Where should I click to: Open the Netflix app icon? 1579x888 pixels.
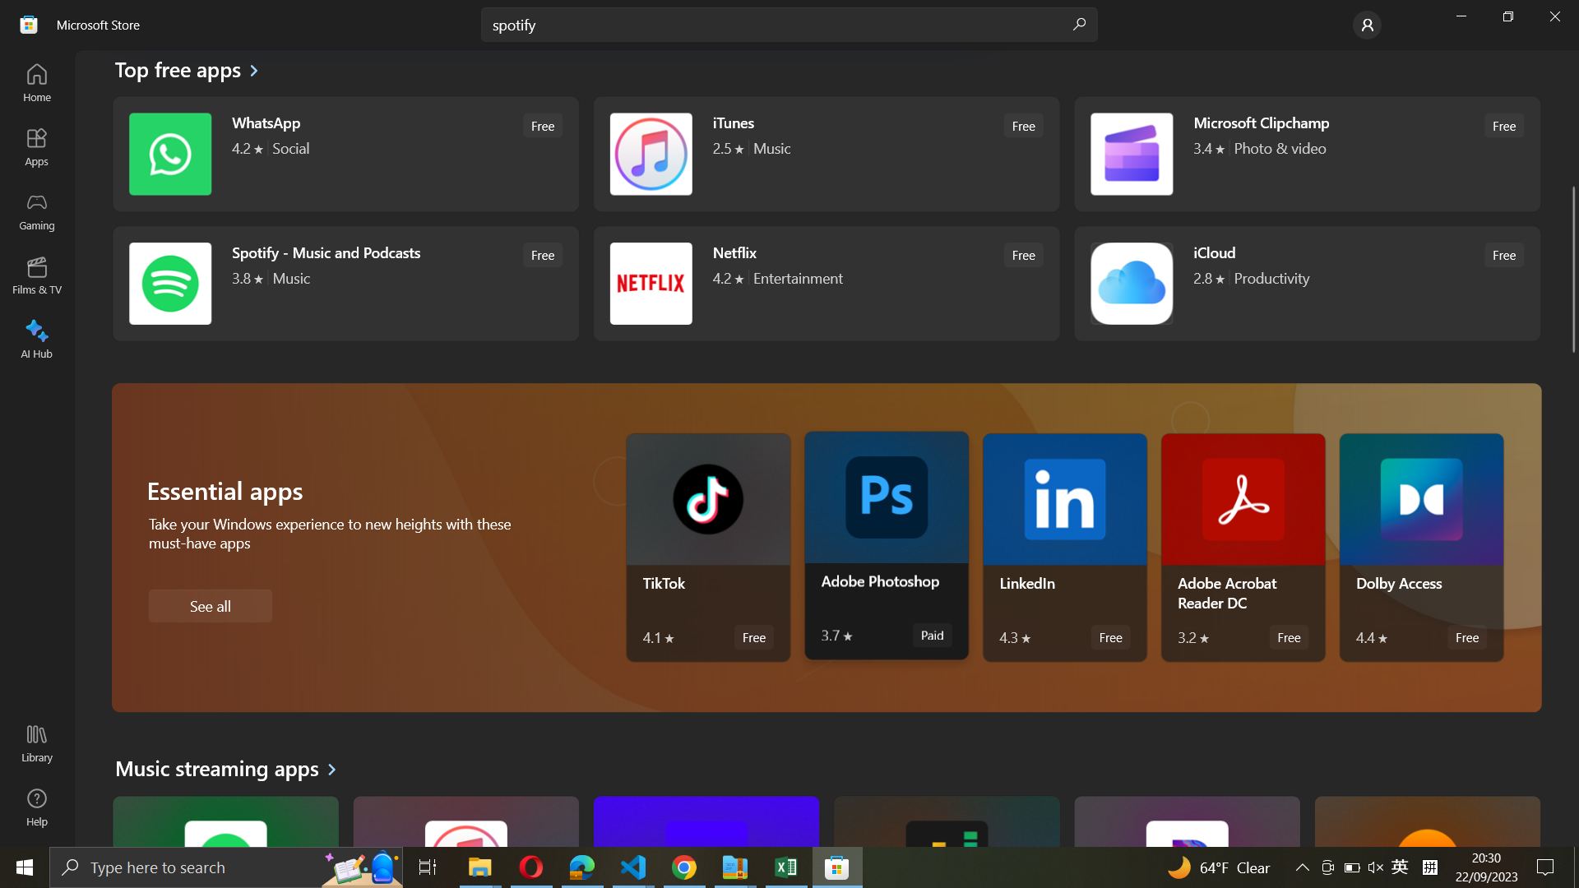tap(651, 284)
